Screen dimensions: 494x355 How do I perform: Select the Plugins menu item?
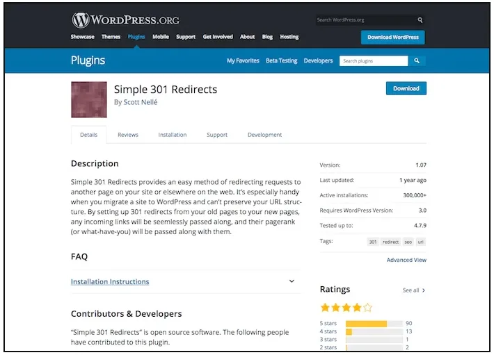pyautogui.click(x=136, y=37)
